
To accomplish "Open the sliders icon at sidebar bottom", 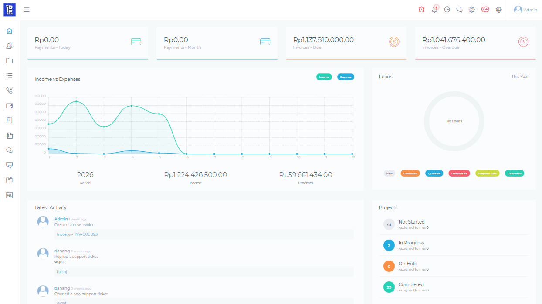I will click(10, 195).
